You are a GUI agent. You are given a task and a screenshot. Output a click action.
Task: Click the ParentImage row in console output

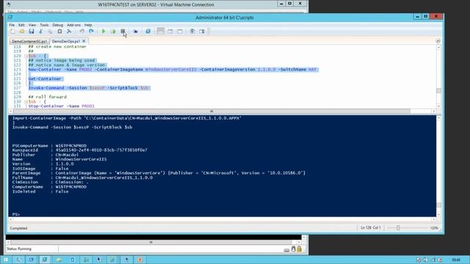tap(159, 173)
